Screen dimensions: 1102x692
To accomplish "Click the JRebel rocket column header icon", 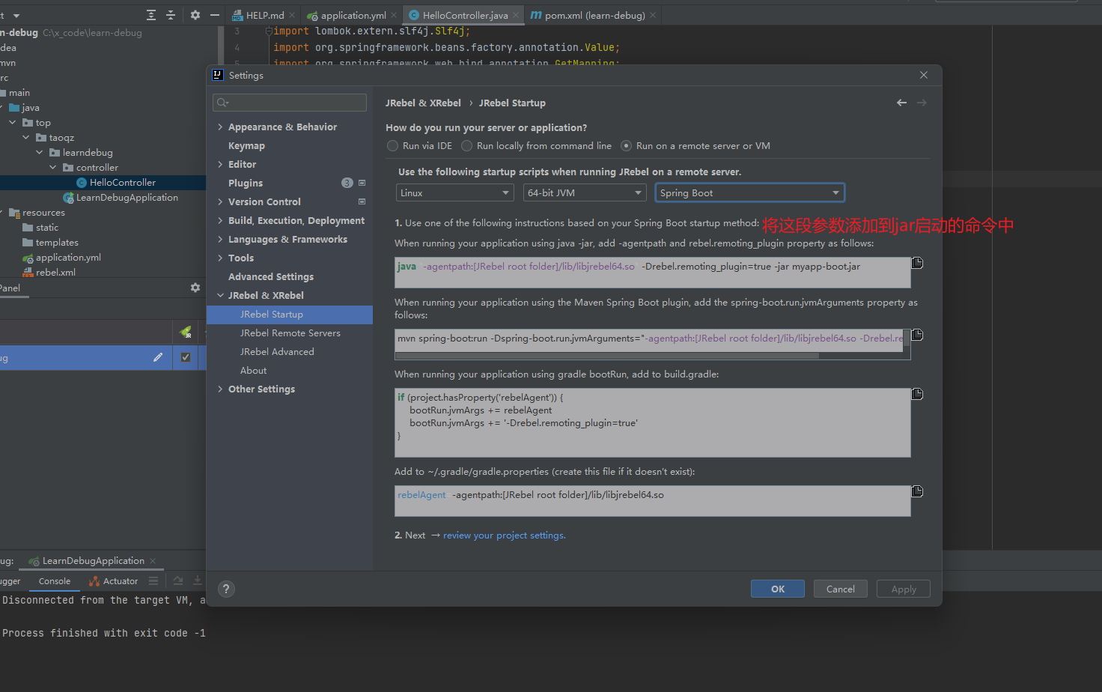I will pos(186,332).
